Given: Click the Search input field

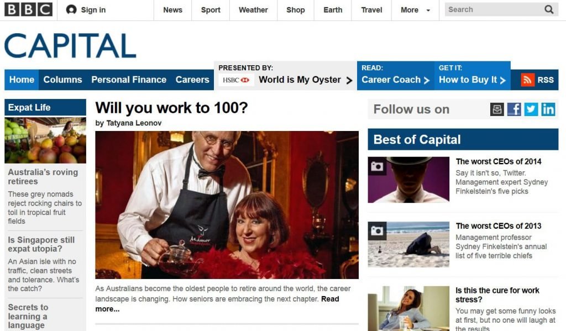Looking at the screenshot, I should (x=494, y=10).
